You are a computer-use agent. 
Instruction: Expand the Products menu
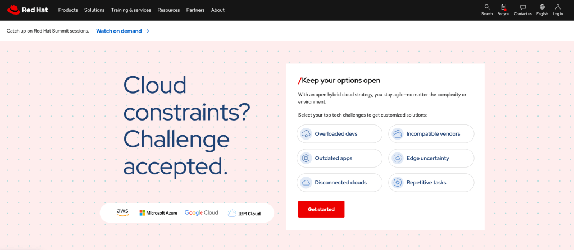68,10
